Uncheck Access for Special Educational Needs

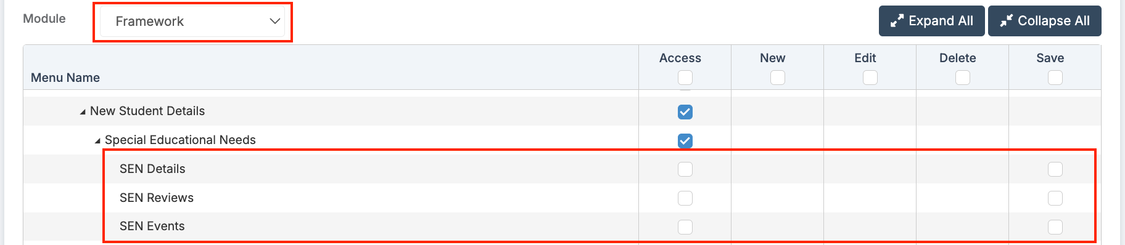point(685,140)
